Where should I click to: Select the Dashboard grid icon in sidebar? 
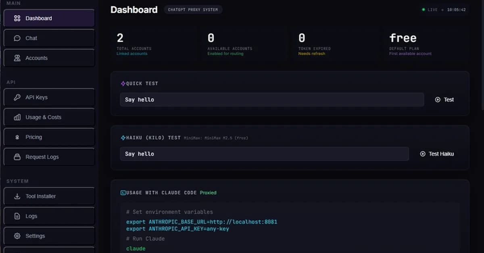[x=17, y=18]
